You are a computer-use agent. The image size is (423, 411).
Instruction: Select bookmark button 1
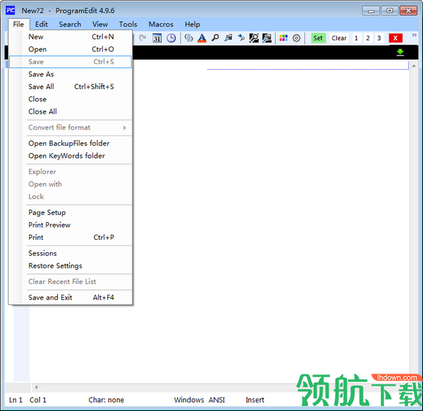356,38
